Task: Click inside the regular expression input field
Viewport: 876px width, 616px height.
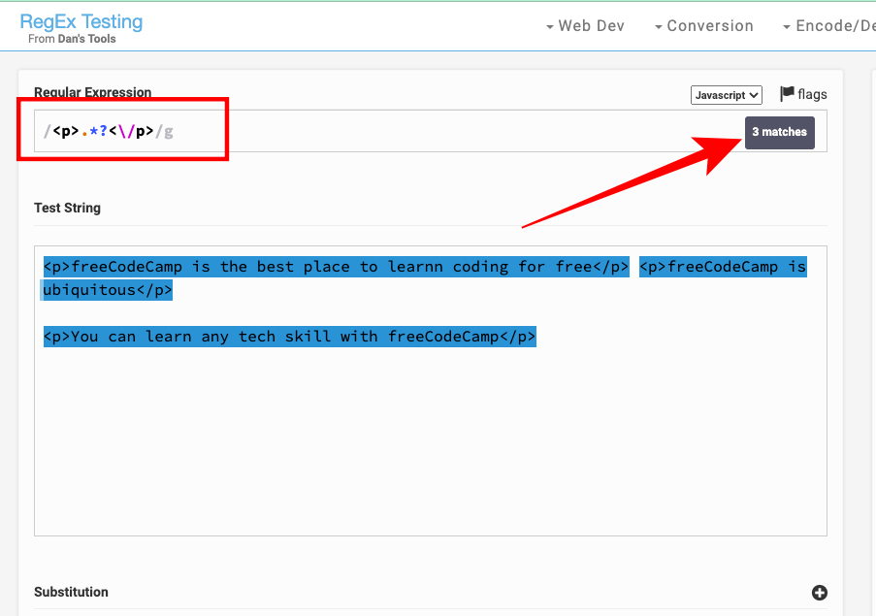Action: (x=437, y=131)
